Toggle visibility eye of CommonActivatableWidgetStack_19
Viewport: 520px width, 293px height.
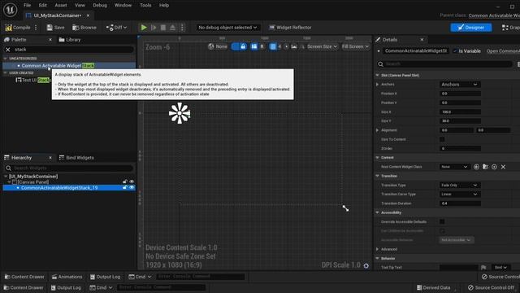coord(132,188)
